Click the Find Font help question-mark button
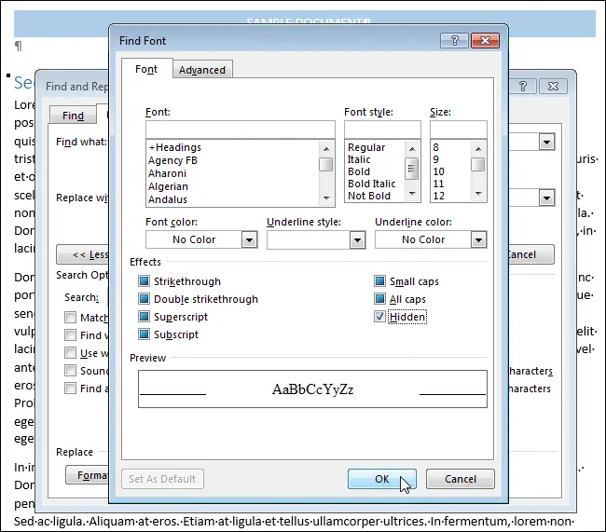Image resolution: width=606 pixels, height=532 pixels. (455, 41)
